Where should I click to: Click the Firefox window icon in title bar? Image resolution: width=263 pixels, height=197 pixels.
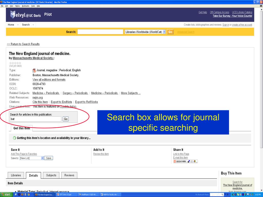tap(1, 2)
